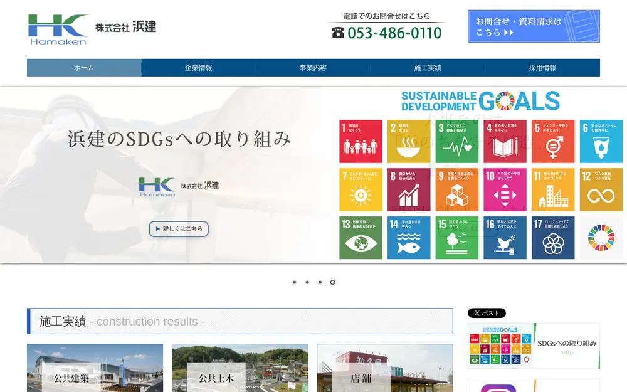Click SDG goal 16 dove and gavel icon
Viewport: 627px width, 392px height.
[x=505, y=238]
